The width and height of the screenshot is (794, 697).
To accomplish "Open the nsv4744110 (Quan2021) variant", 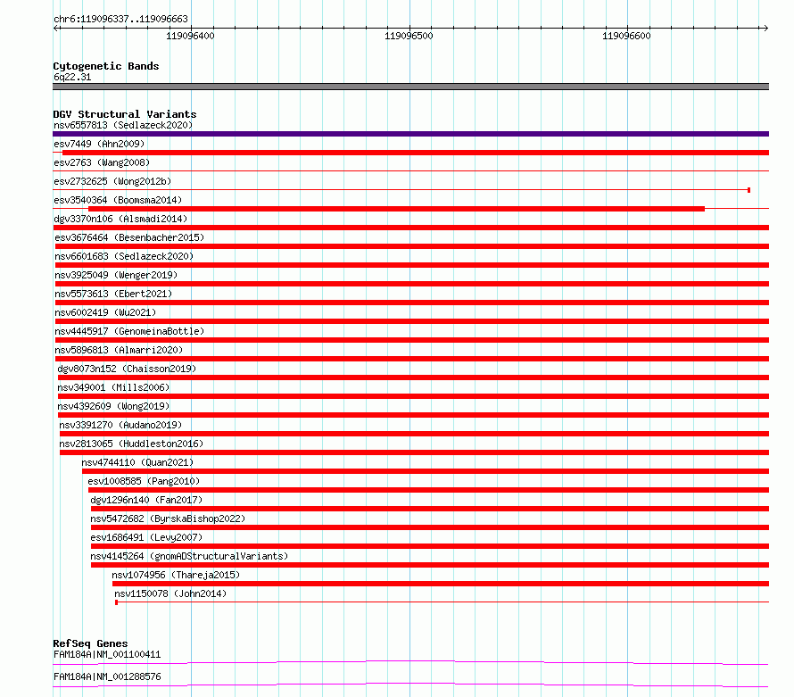I will tap(137, 462).
